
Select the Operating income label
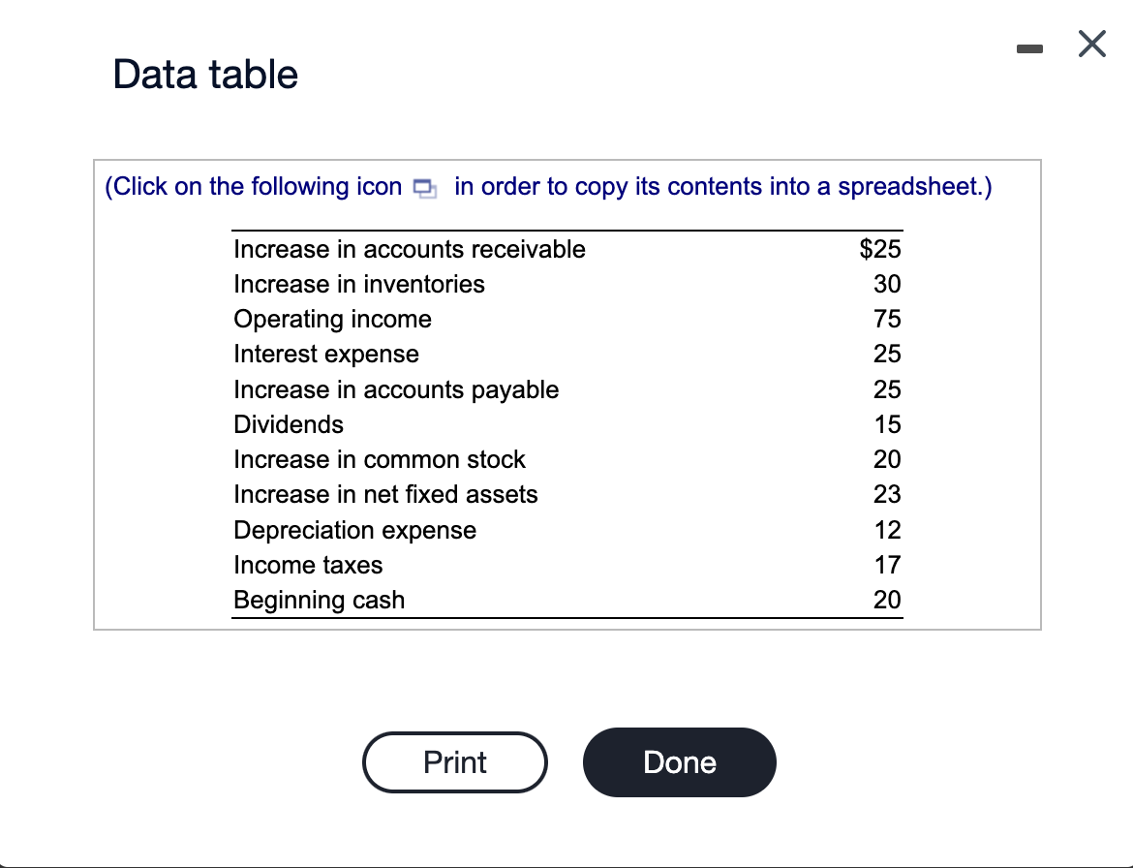pyautogui.click(x=332, y=319)
